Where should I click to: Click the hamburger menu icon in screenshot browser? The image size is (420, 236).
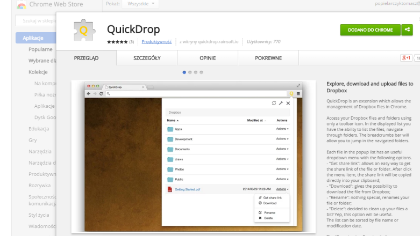298,93
